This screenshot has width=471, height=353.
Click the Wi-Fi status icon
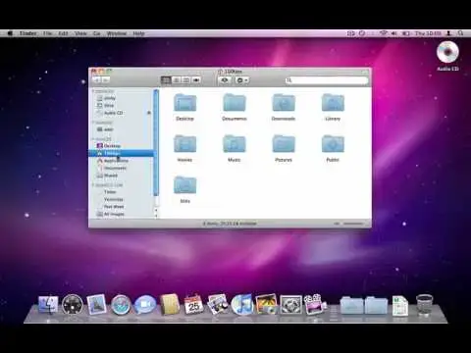[x=384, y=33]
